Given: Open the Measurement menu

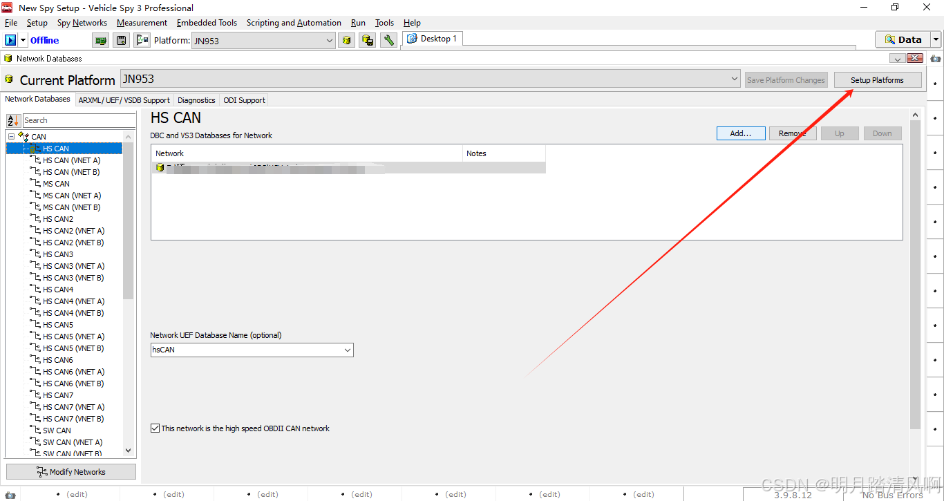Looking at the screenshot, I should [142, 23].
